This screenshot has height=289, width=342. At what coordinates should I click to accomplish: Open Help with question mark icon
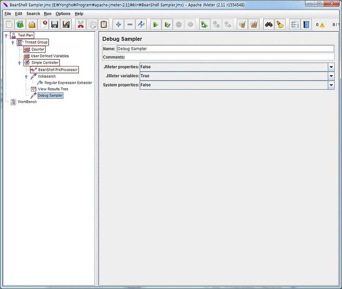coord(306,24)
